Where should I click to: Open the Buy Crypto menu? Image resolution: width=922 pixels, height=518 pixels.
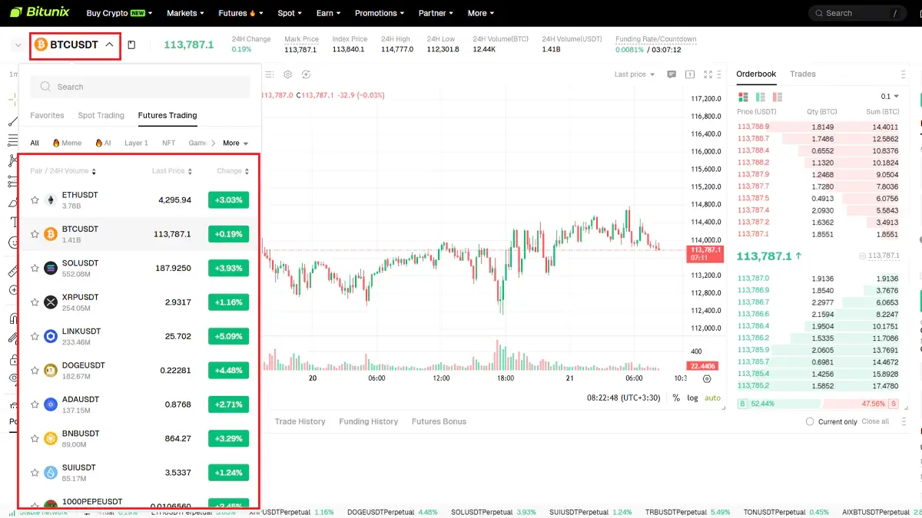(119, 13)
